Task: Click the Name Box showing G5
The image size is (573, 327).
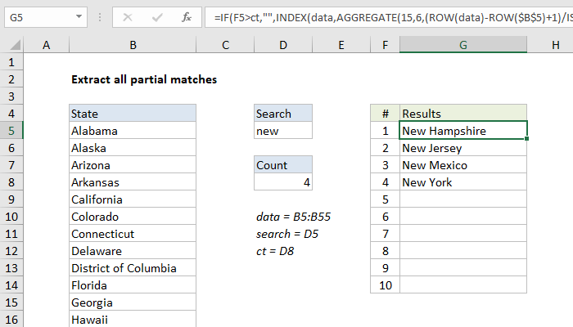Action: 37,16
